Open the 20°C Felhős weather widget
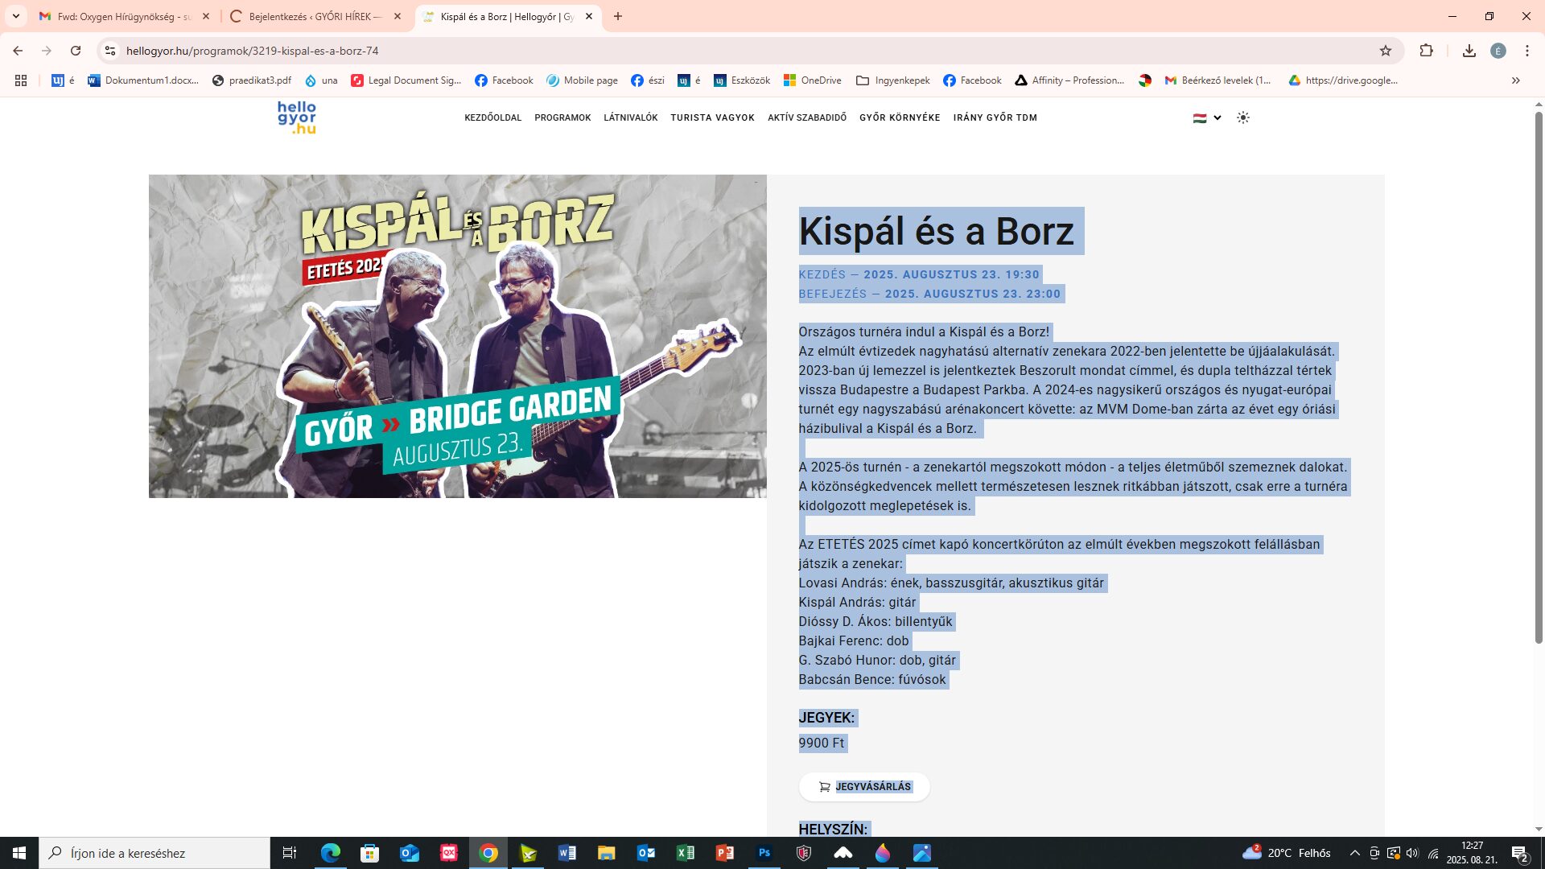The width and height of the screenshot is (1545, 869). coord(1286,853)
